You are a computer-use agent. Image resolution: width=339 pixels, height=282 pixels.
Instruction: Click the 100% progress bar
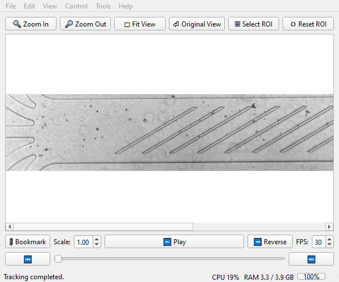pos(311,276)
